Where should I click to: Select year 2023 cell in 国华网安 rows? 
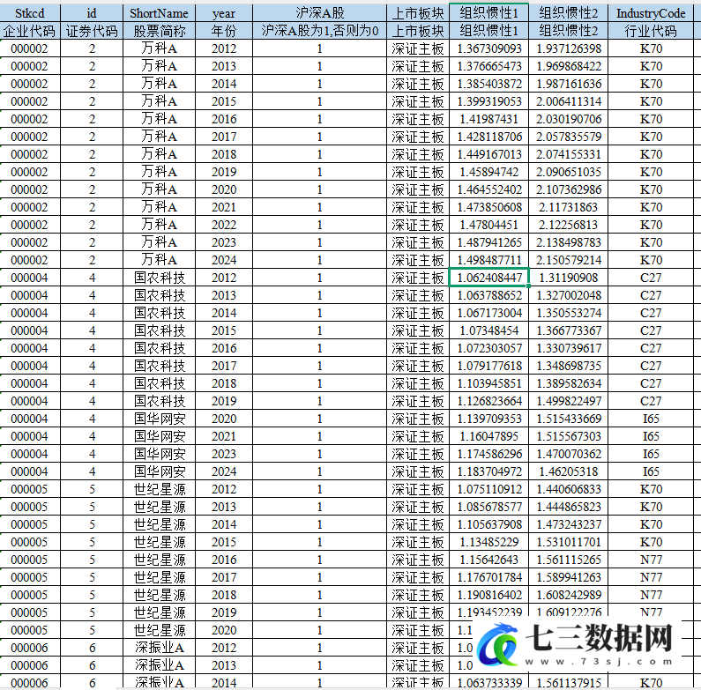pos(224,454)
